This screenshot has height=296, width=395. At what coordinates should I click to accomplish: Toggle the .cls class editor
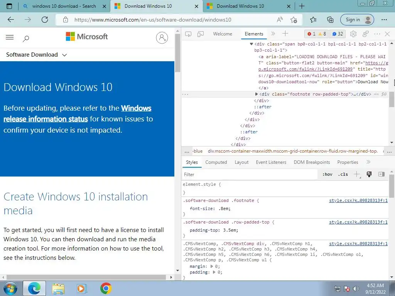pyautogui.click(x=343, y=174)
